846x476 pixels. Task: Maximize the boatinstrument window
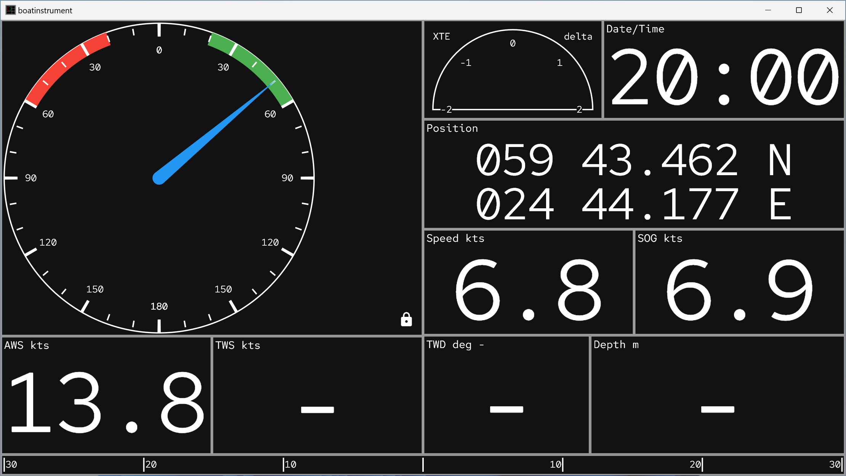799,10
